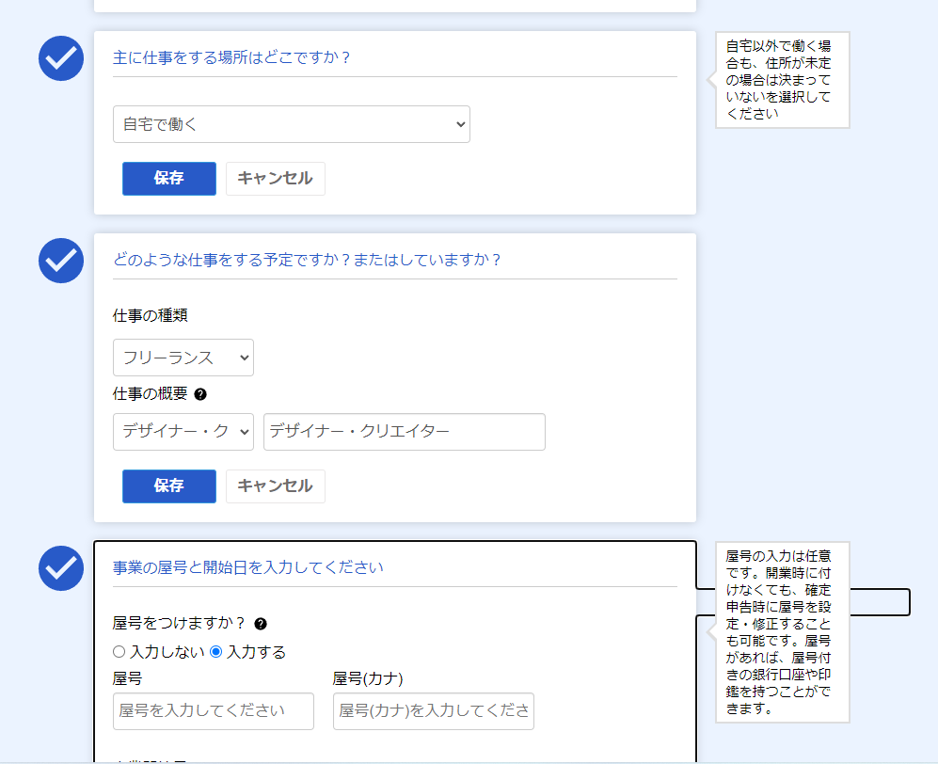Click the checkmark icon beside the job type question
Viewport: 938px width, 764px height.
point(60,261)
